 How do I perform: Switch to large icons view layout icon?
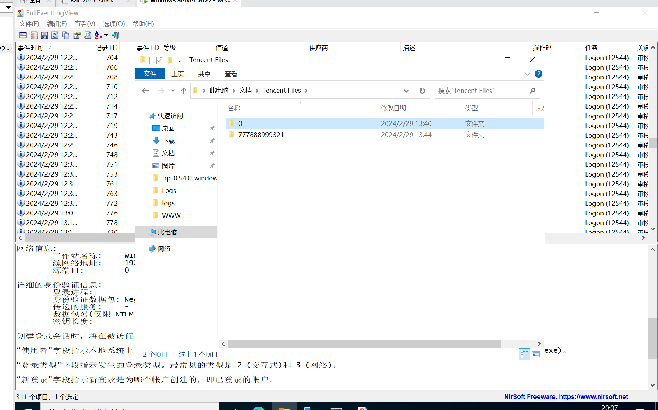(536, 355)
